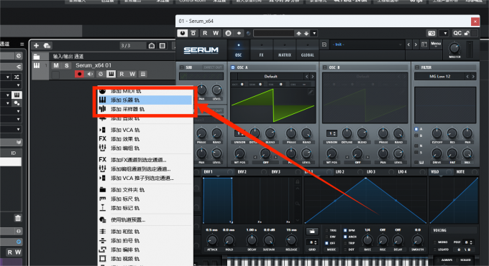Screen dimensions: 489x266
Task: Open the Serum preset name dropdown
Action: point(367,44)
